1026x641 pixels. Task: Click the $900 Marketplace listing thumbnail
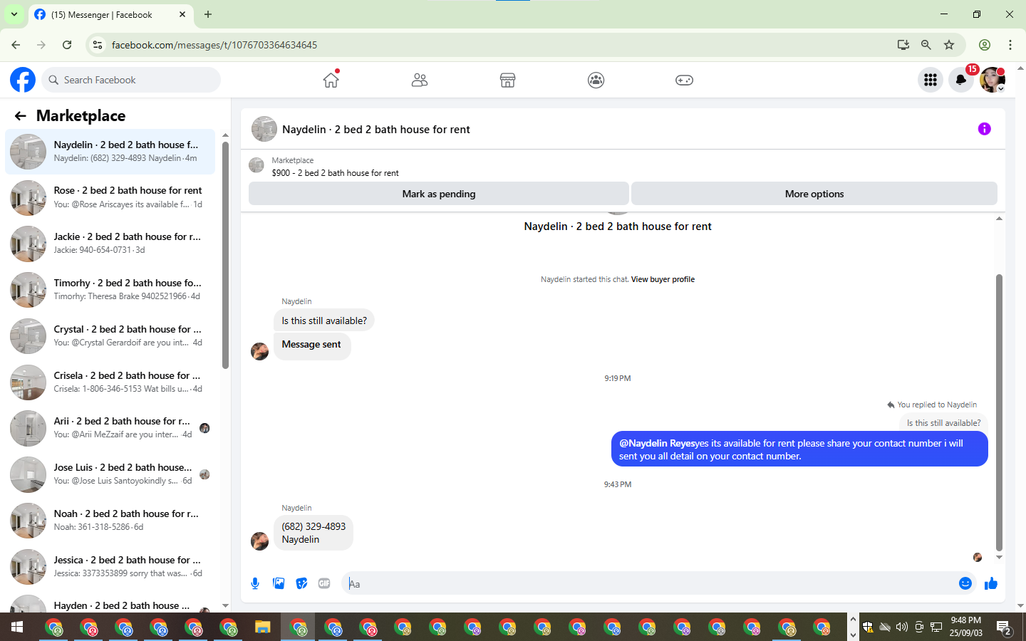[256, 166]
